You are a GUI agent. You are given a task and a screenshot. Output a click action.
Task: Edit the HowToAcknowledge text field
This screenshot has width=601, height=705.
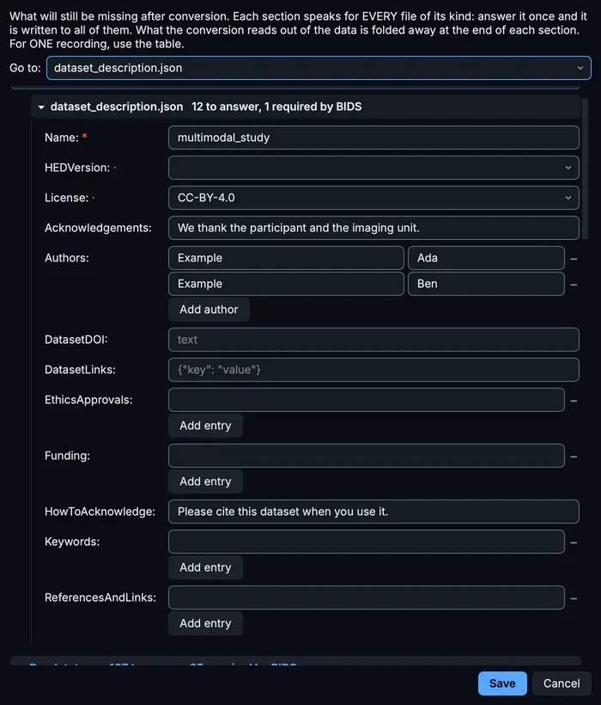tap(373, 512)
